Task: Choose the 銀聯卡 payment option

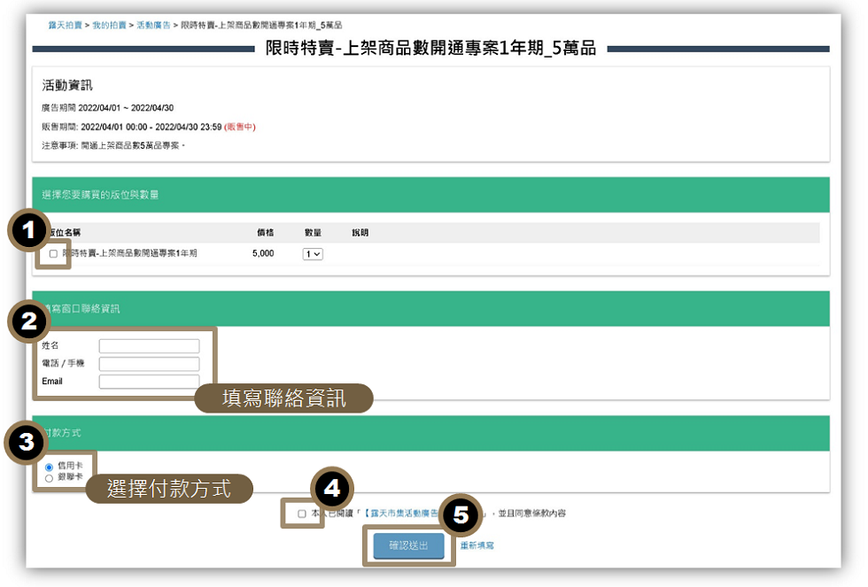Action: coord(49,478)
